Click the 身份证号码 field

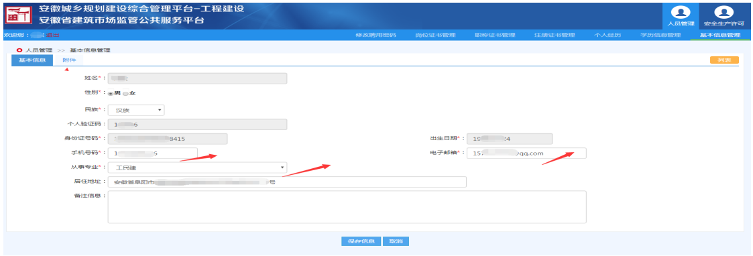(168, 139)
